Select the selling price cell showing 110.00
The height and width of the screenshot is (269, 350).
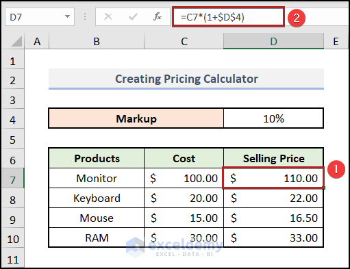click(273, 178)
